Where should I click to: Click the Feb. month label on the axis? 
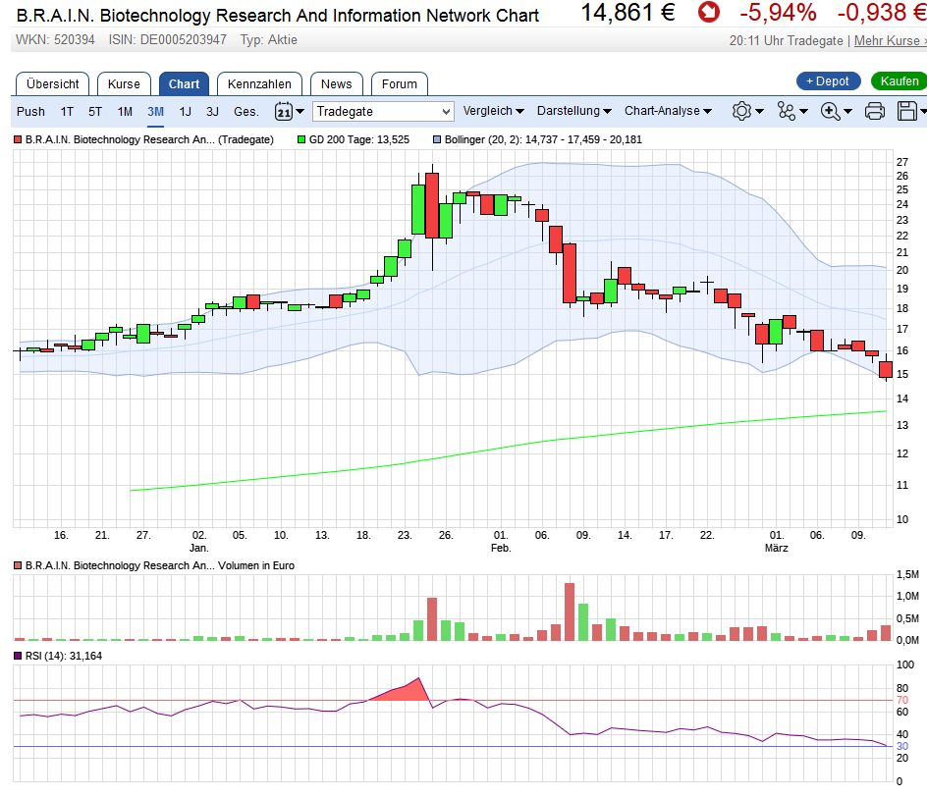(500, 549)
